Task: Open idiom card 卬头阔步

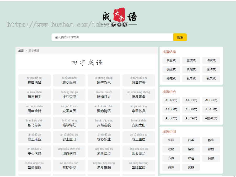Action: tap(139, 151)
